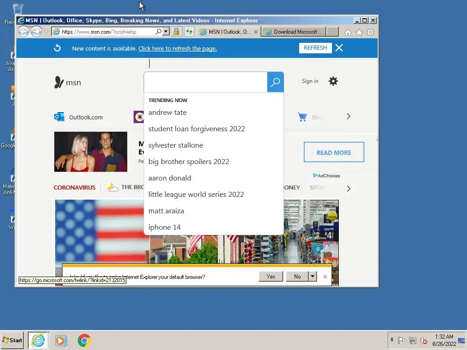Click the weather moon-cloud icon
Screen dimensions: 467x350
(113, 187)
